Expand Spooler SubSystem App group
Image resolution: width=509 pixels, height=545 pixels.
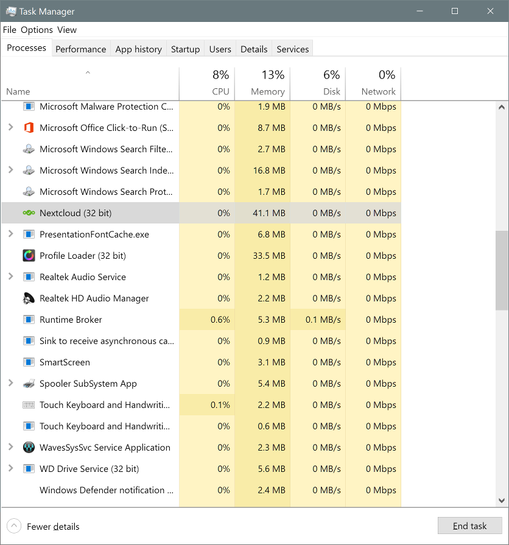[x=11, y=383]
